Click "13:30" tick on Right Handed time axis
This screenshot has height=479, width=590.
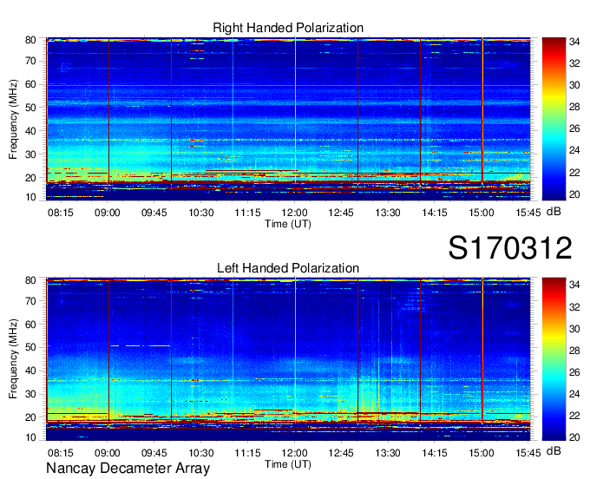pyautogui.click(x=388, y=213)
